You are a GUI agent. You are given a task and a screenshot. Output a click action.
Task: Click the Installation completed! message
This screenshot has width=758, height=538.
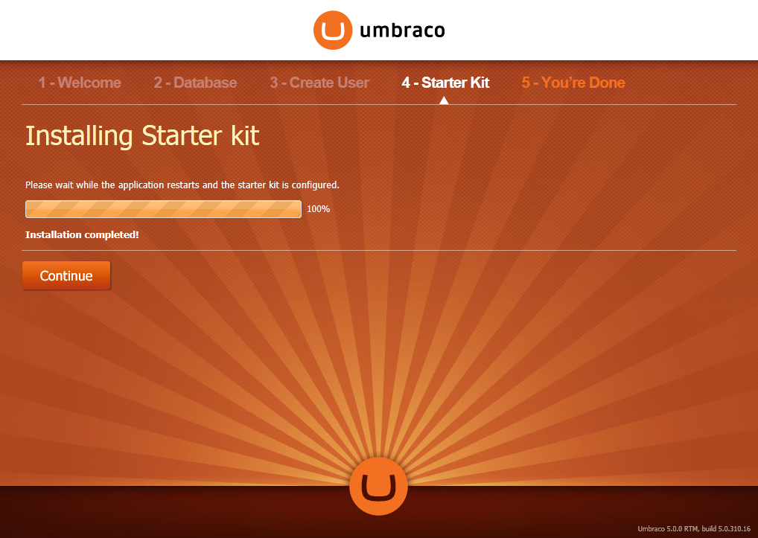tap(82, 234)
